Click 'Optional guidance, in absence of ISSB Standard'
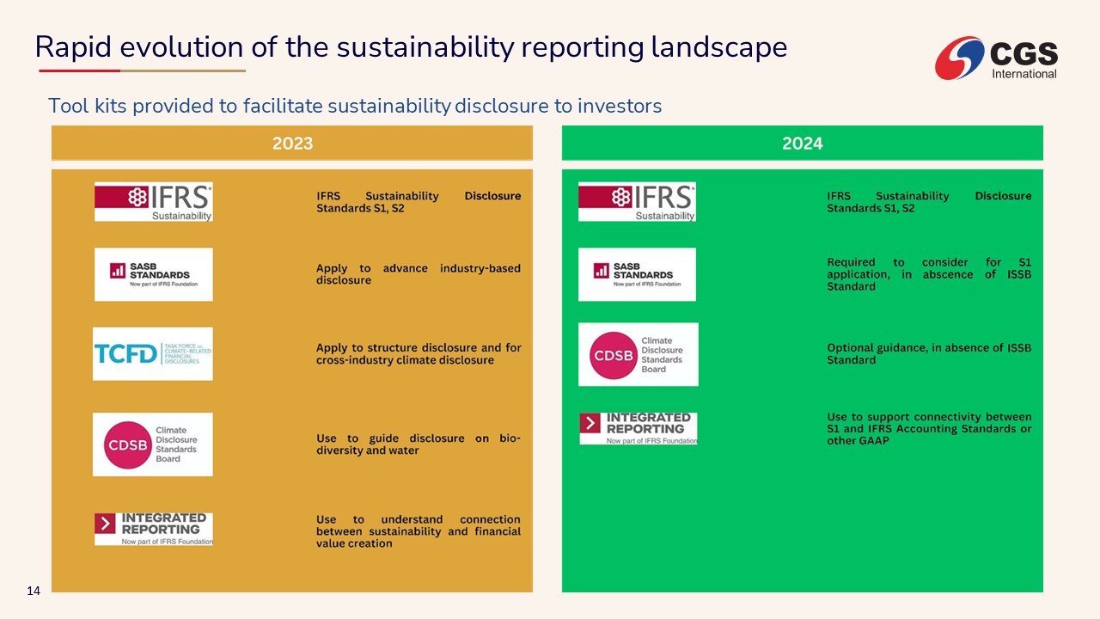1100x619 pixels. click(928, 354)
